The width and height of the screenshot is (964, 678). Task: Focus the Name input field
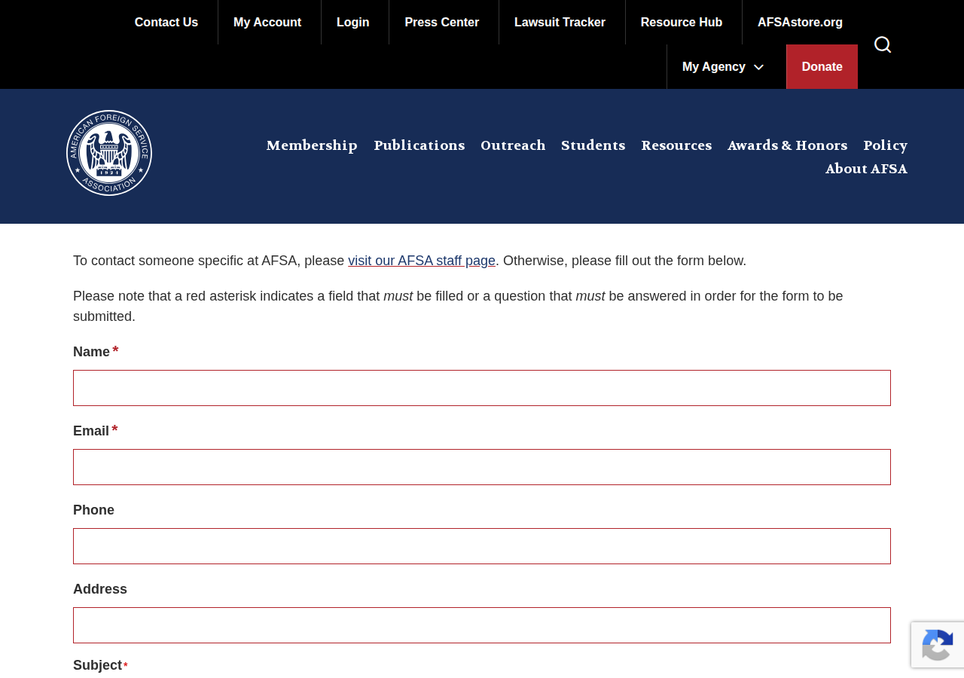482,388
